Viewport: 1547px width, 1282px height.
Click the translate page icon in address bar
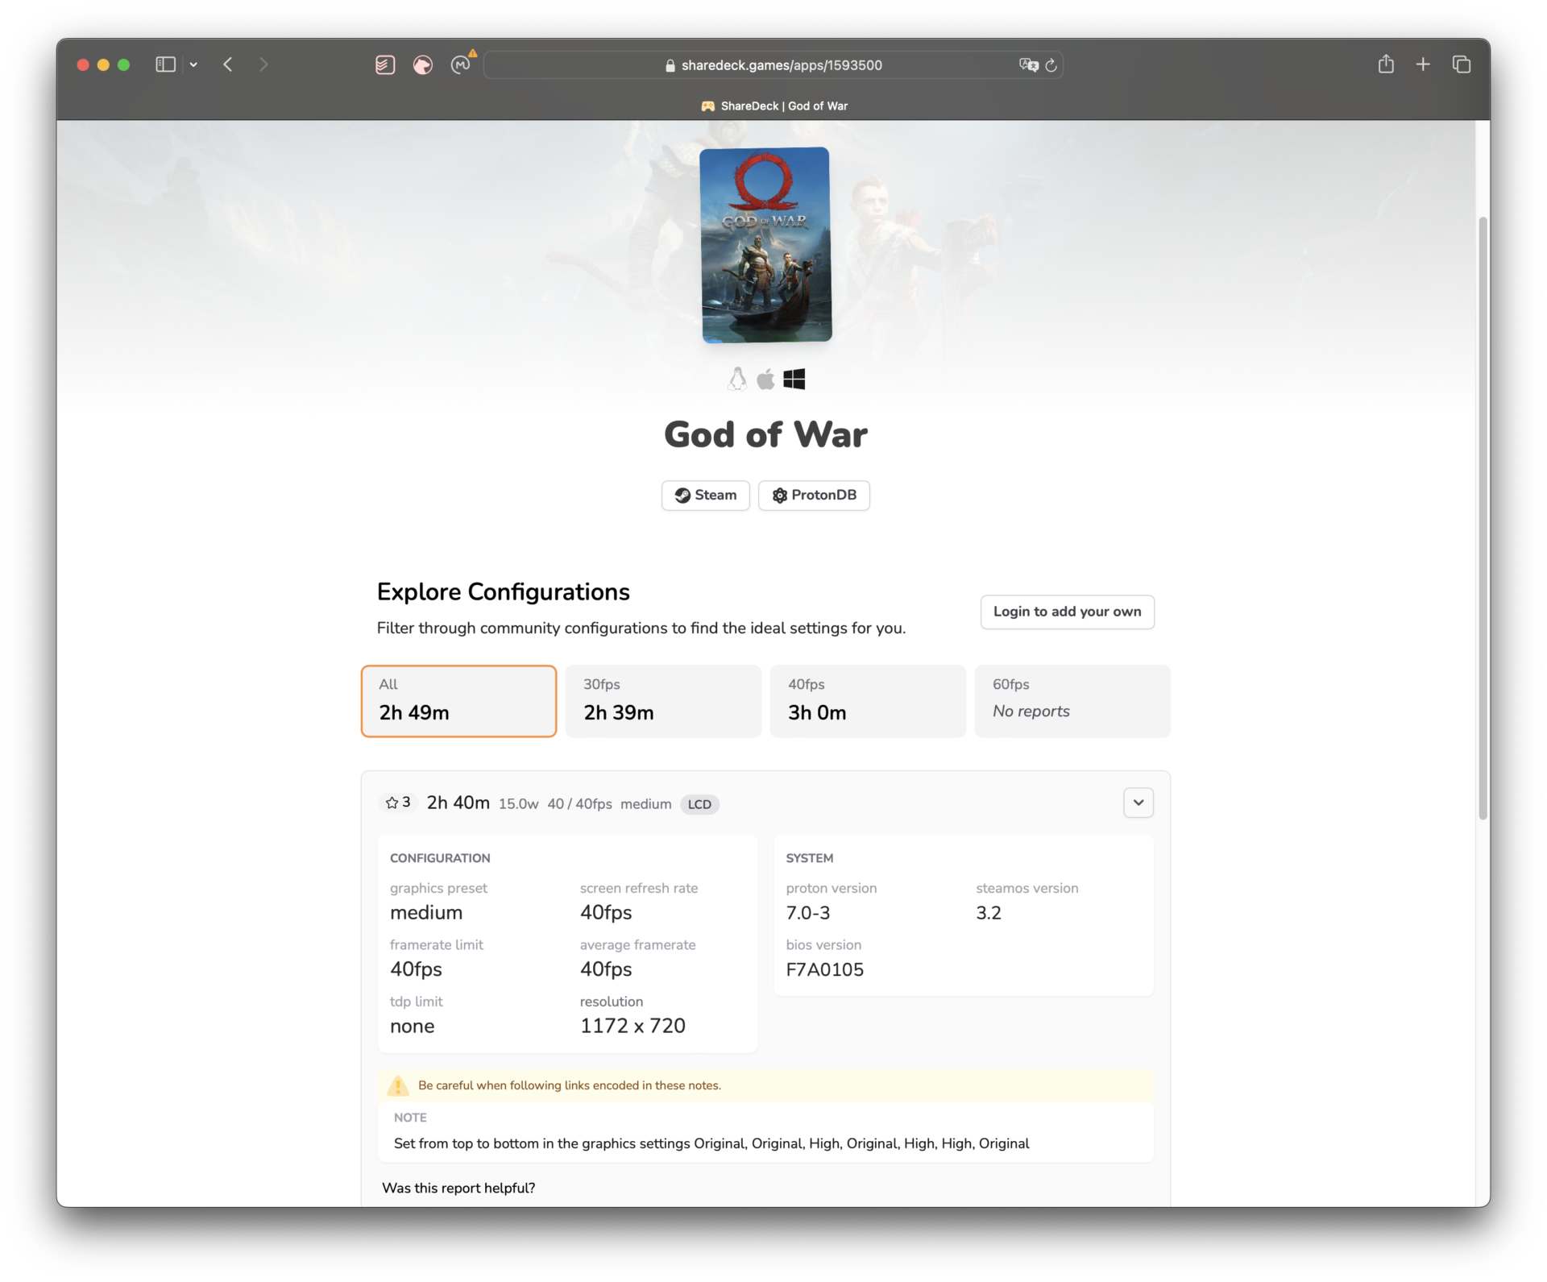pyautogui.click(x=1028, y=64)
